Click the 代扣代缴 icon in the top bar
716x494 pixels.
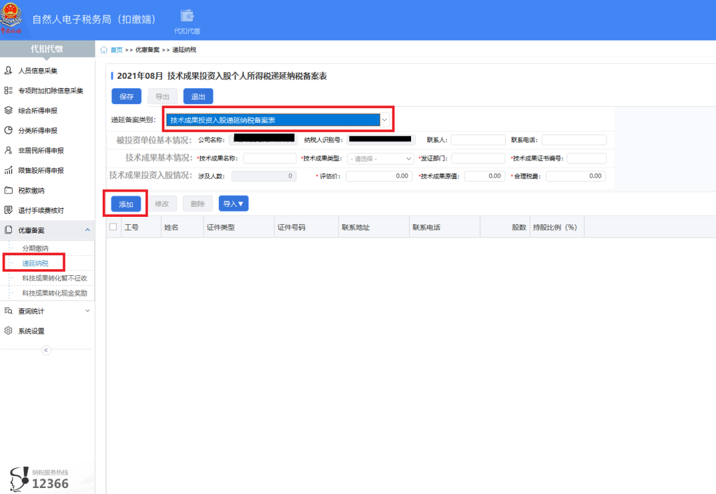coord(186,19)
